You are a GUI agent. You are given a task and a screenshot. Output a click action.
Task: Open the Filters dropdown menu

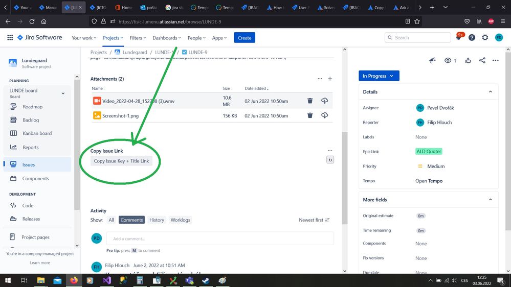(138, 38)
